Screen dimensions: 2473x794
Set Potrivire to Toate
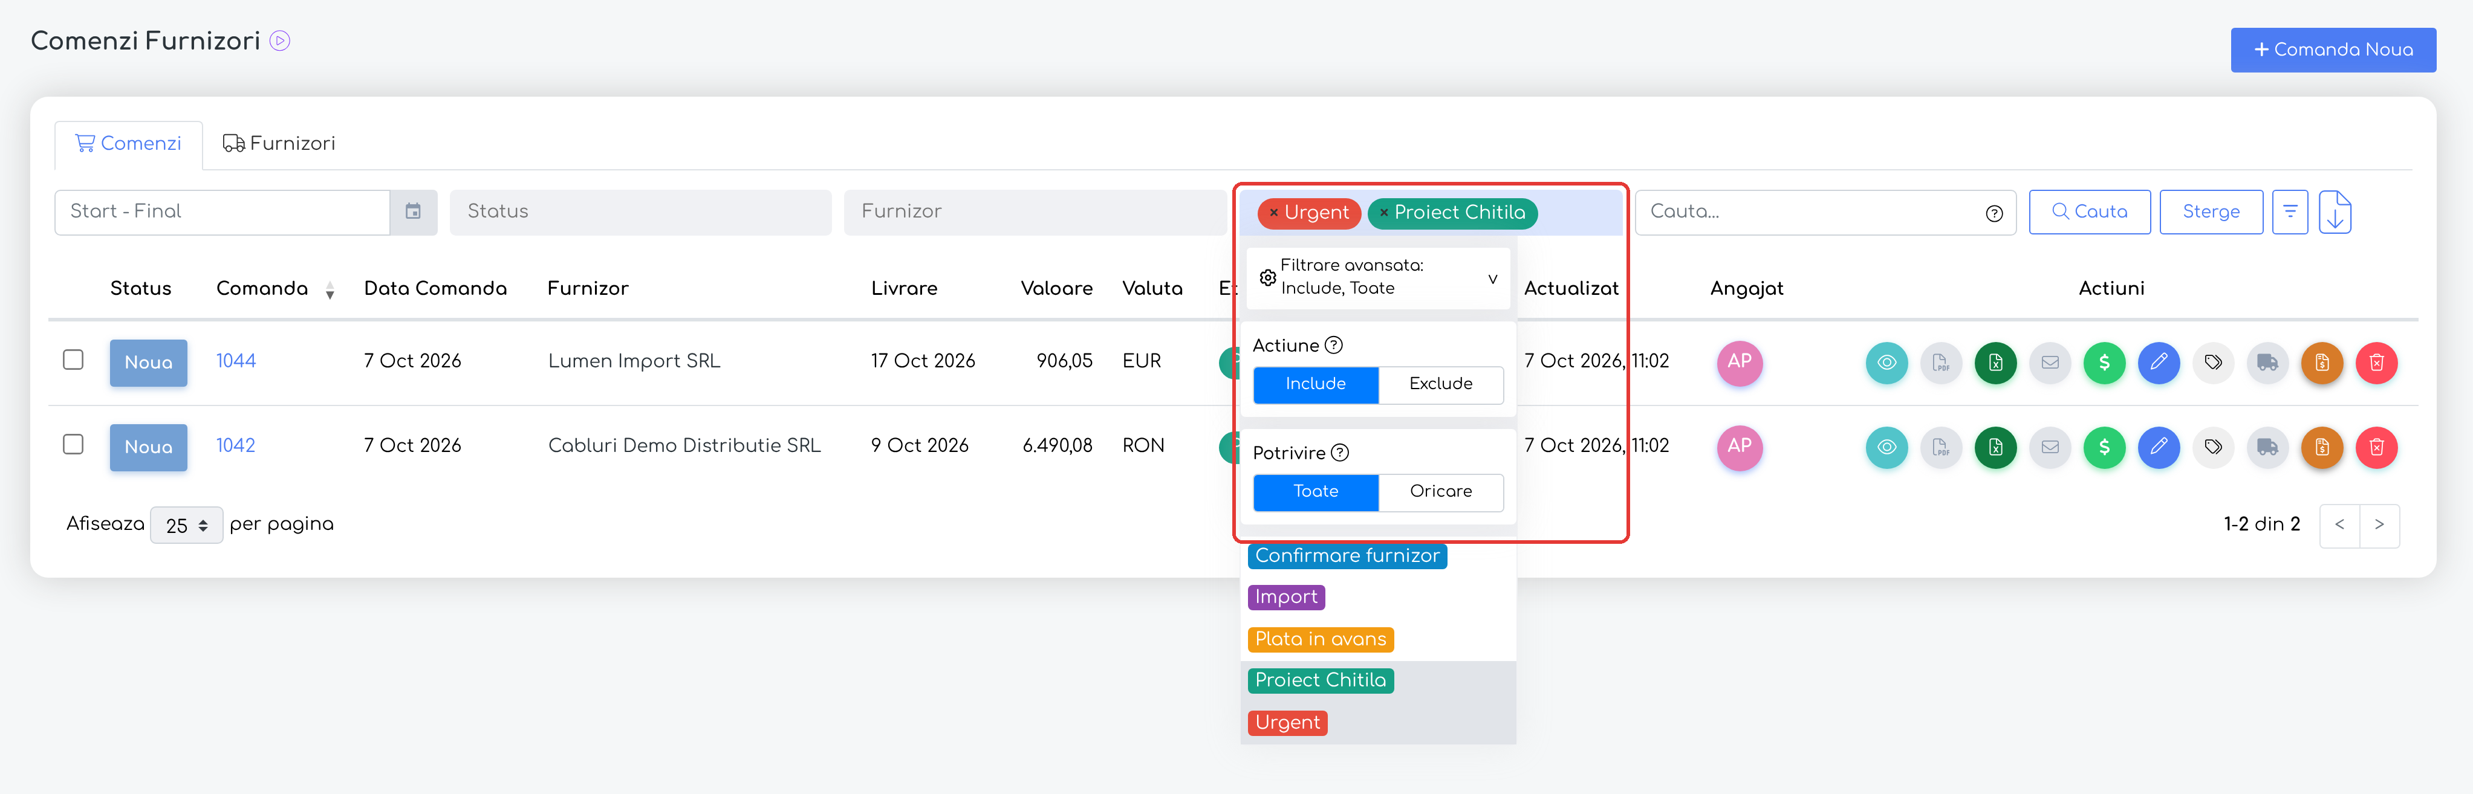(1315, 492)
